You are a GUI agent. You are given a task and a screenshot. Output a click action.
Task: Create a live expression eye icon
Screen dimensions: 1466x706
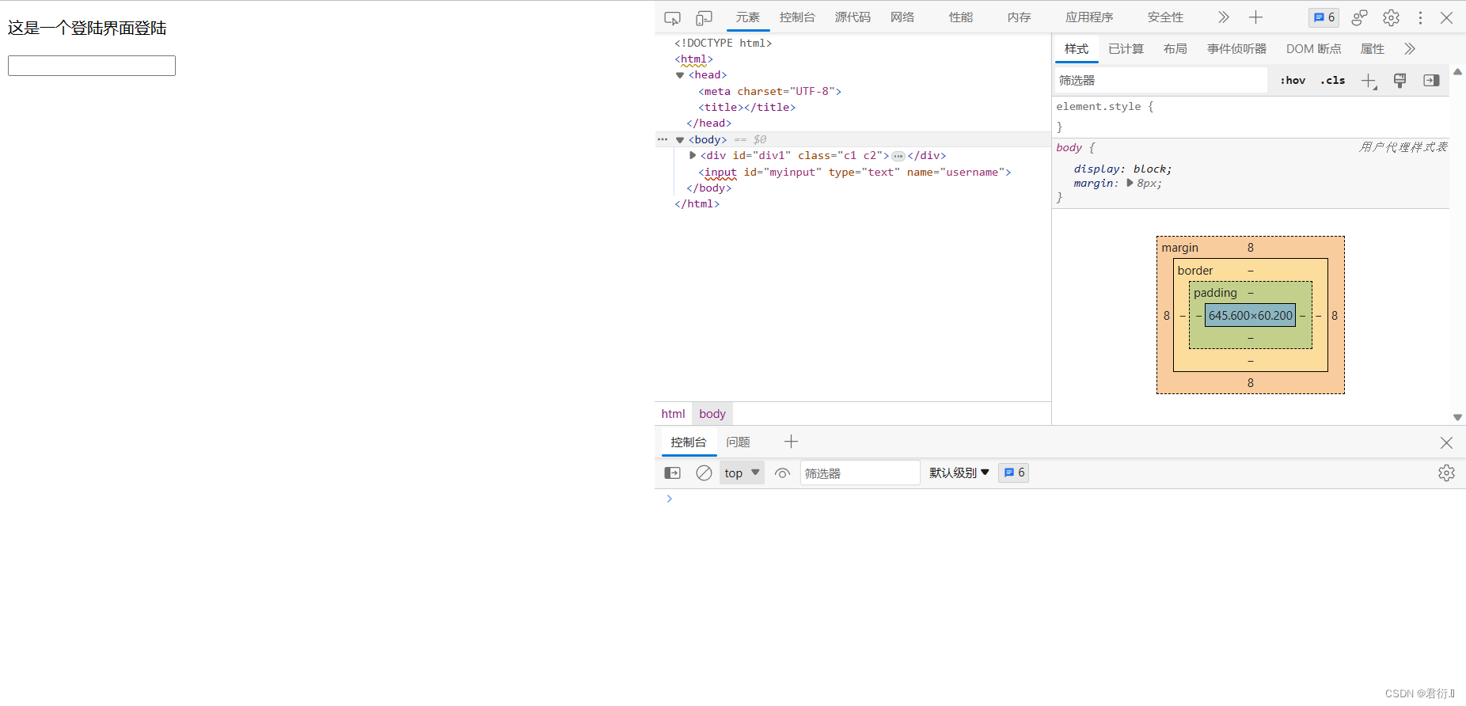(782, 473)
